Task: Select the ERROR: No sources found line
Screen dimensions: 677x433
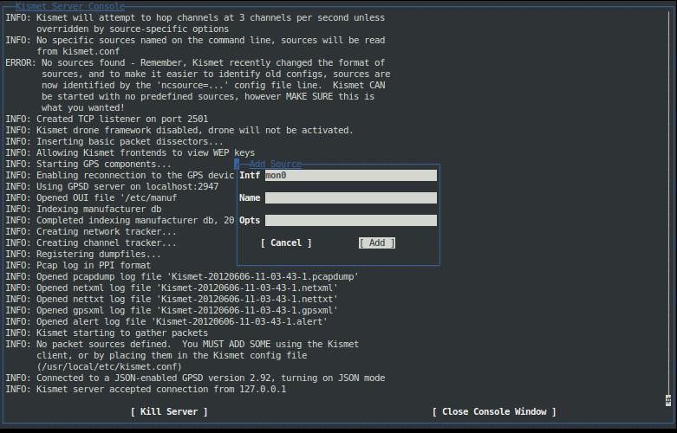Action: tap(195, 62)
